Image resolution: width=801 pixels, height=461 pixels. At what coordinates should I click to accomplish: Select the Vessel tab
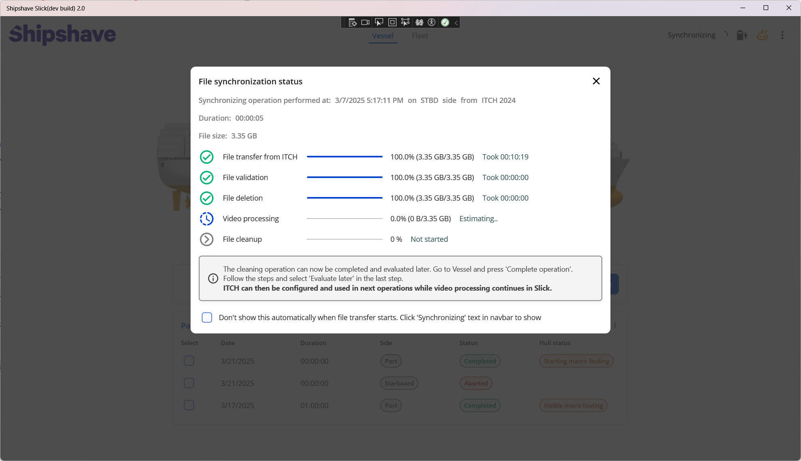pyautogui.click(x=382, y=36)
